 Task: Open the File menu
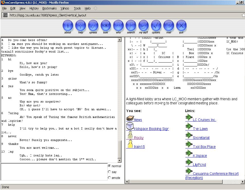coord(4,8)
